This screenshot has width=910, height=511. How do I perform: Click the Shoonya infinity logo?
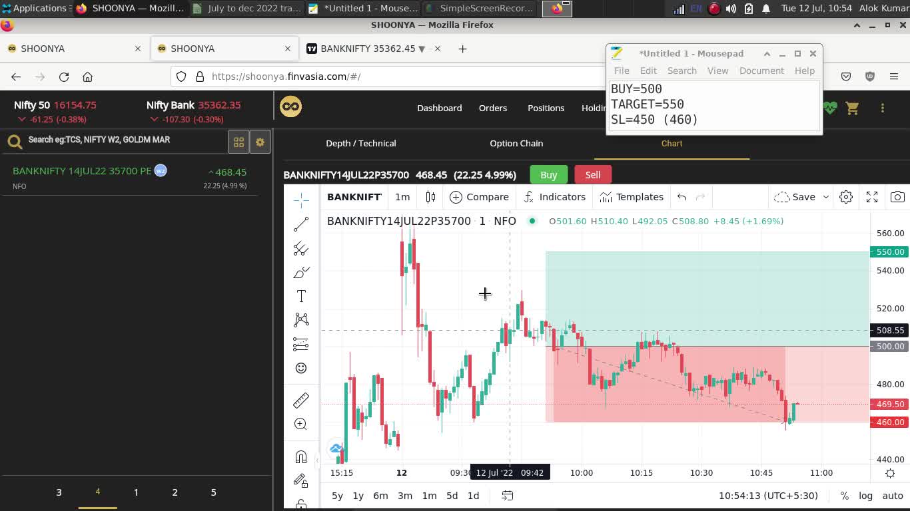tap(290, 106)
